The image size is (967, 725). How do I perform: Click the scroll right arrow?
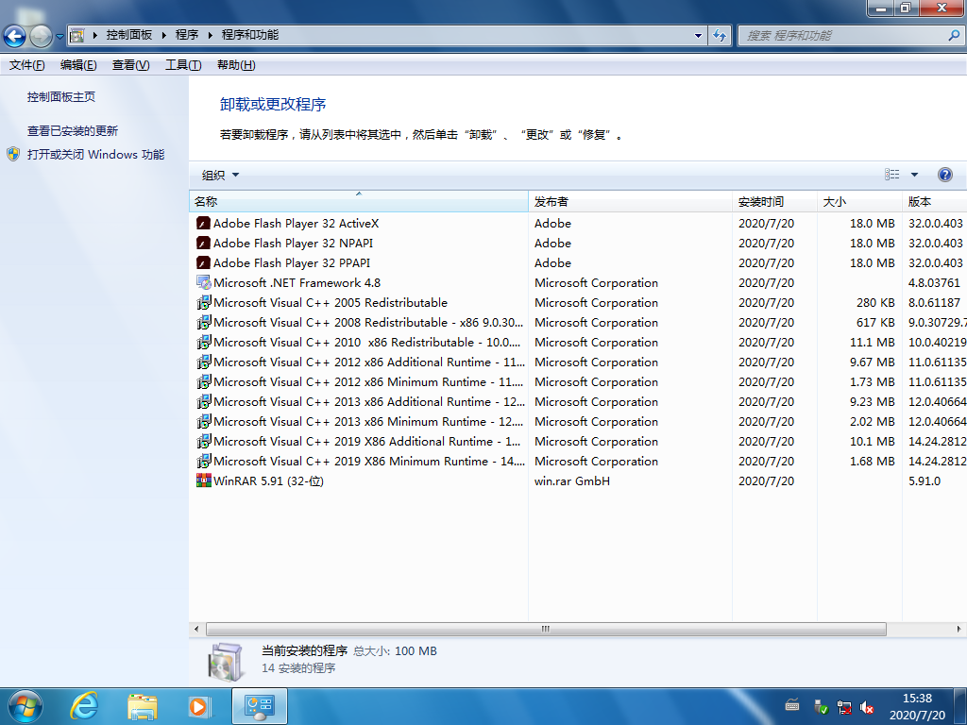pos(959,629)
